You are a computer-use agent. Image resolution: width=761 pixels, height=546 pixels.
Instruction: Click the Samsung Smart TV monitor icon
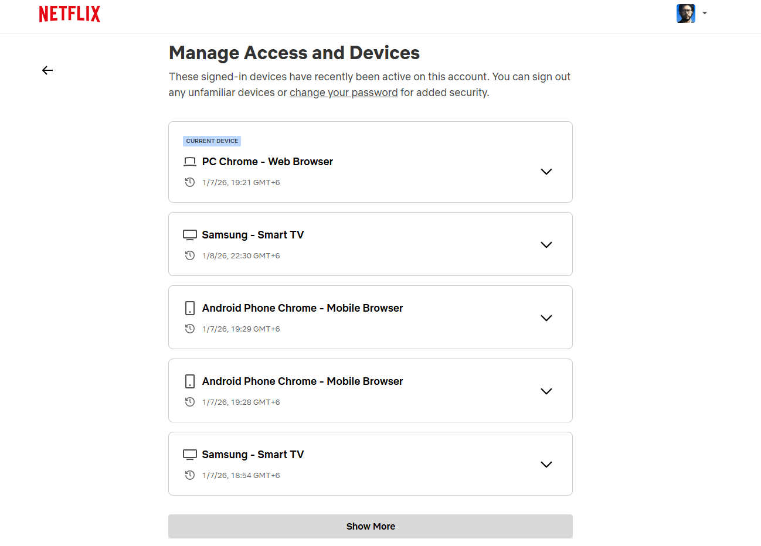(189, 234)
